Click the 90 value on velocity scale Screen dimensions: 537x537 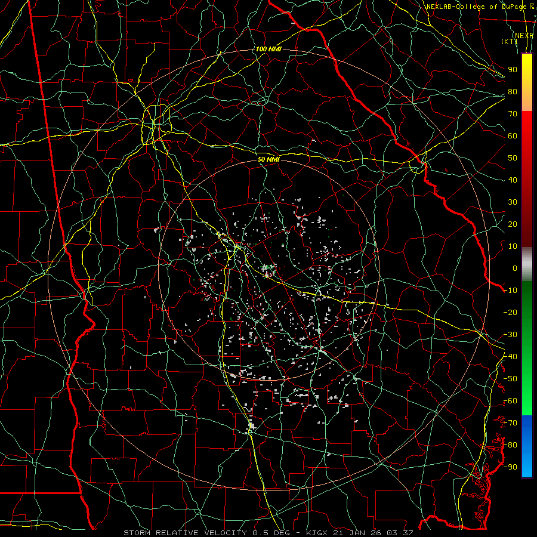pos(513,70)
